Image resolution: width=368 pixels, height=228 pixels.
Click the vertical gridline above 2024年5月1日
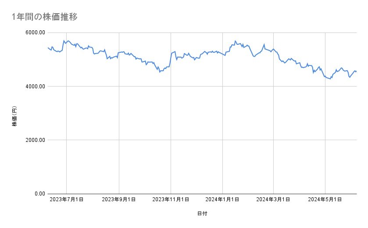[x=325, y=132]
